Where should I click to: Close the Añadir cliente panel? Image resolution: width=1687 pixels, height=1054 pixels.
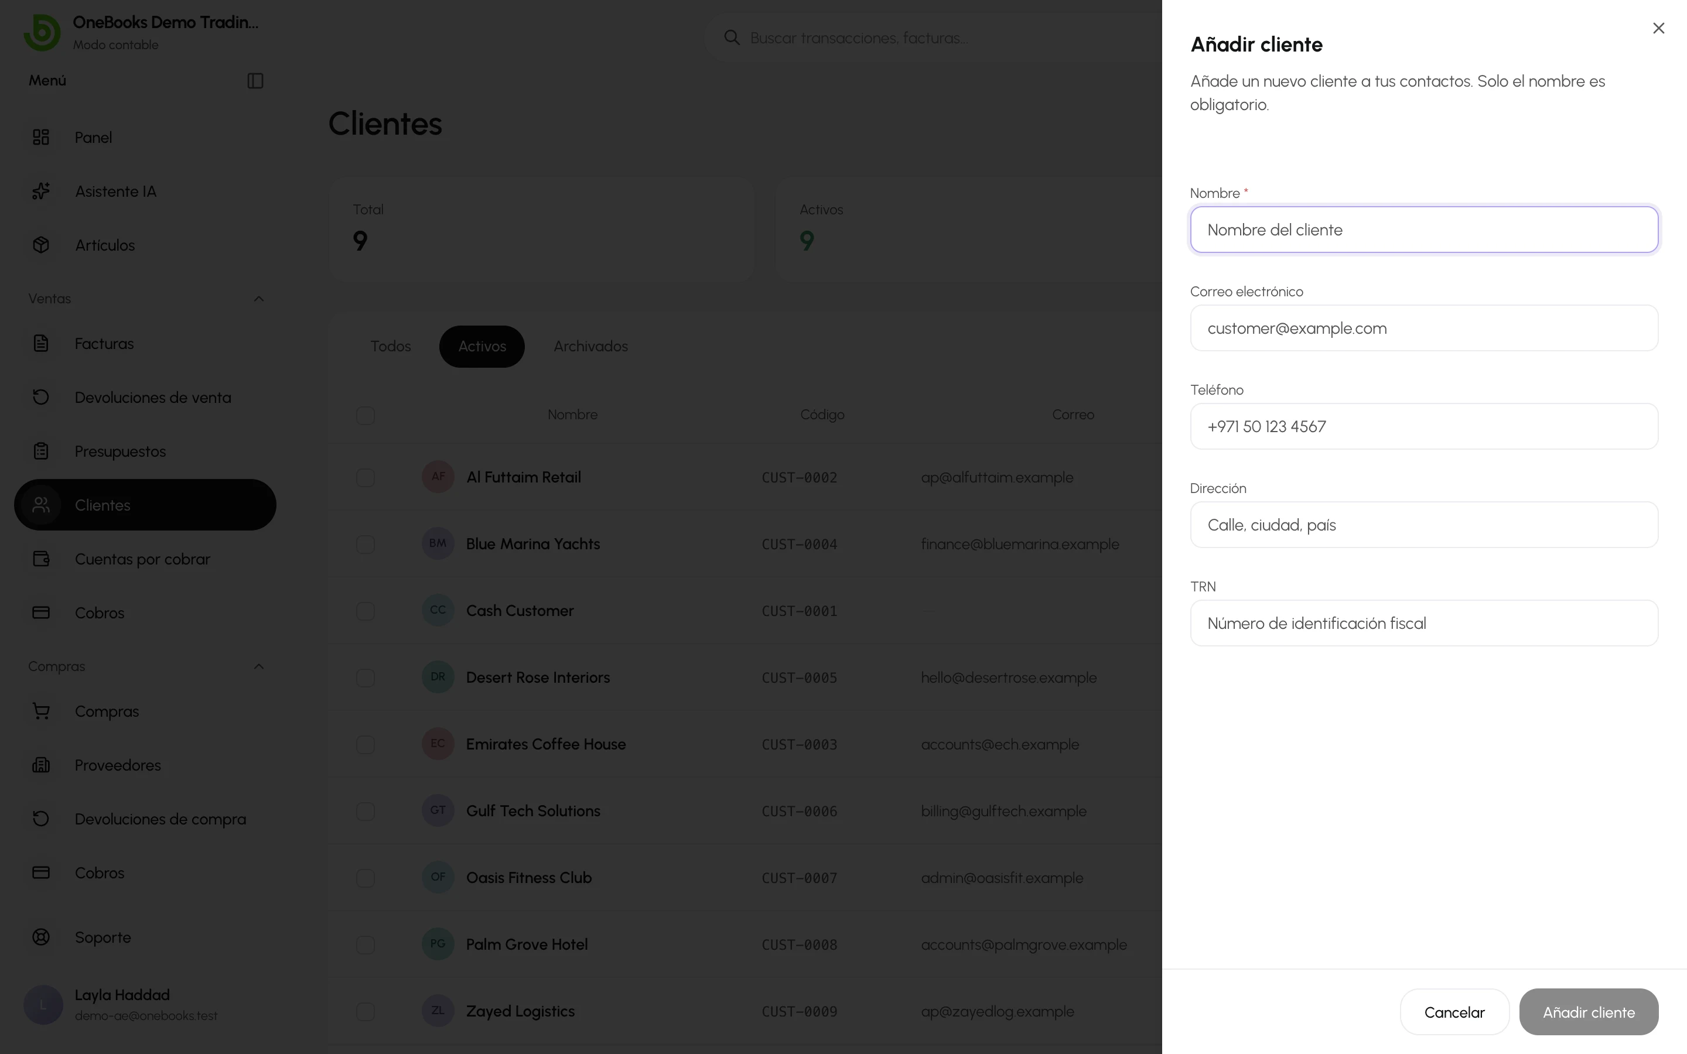point(1658,28)
